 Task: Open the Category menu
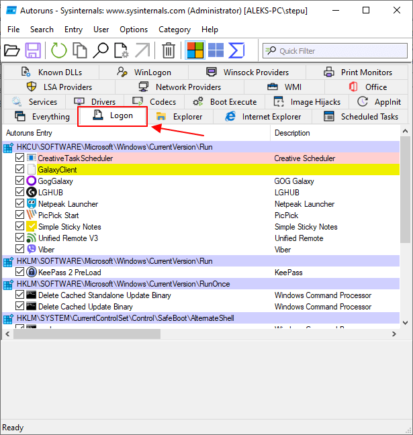pyautogui.click(x=175, y=30)
